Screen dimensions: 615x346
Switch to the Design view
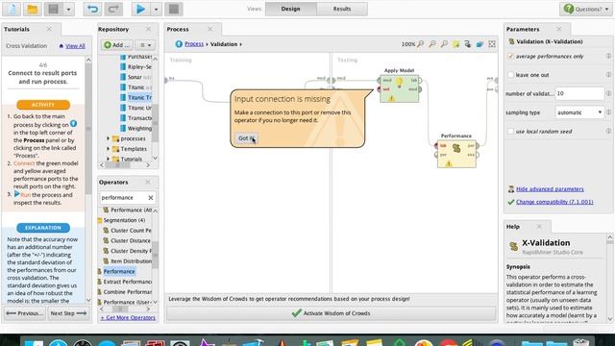[290, 9]
